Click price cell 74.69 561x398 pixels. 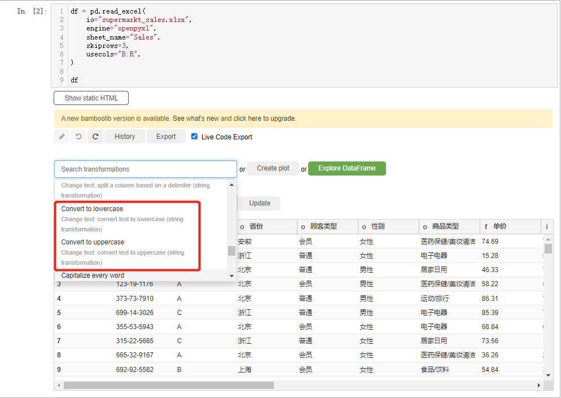tap(490, 242)
